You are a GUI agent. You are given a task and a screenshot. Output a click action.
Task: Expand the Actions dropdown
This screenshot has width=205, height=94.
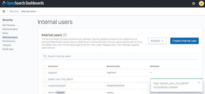[x=157, y=41]
